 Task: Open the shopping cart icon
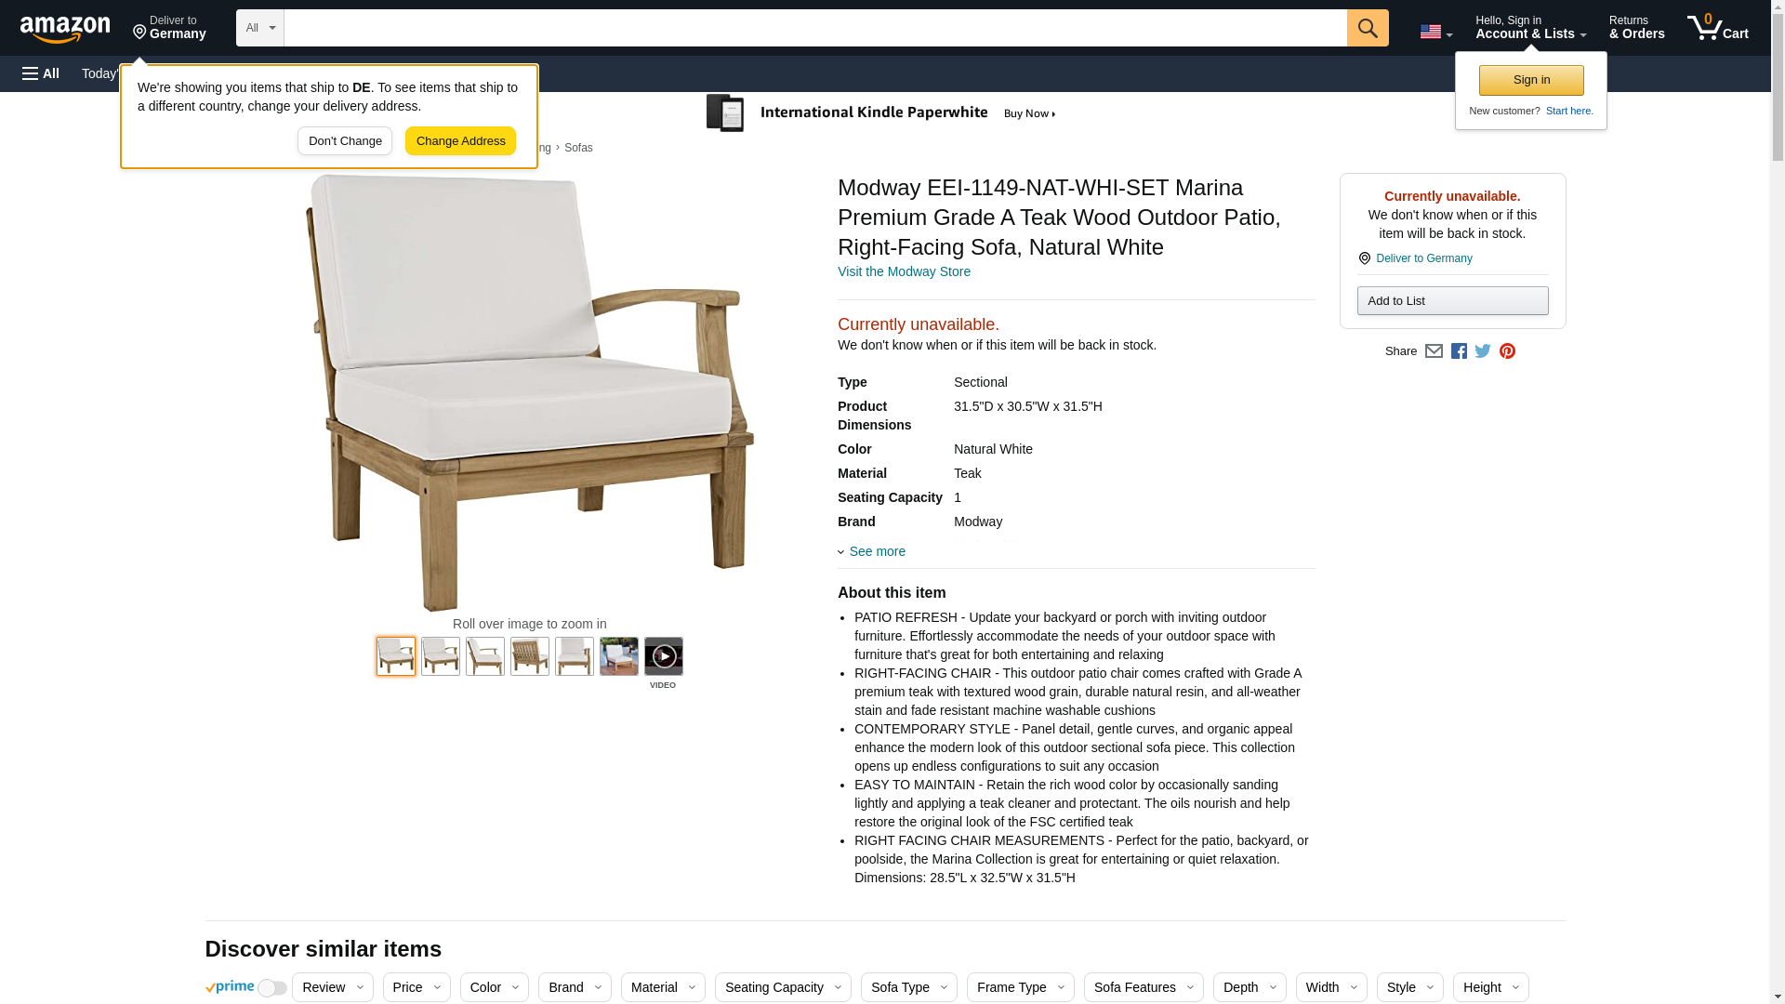[1718, 28]
